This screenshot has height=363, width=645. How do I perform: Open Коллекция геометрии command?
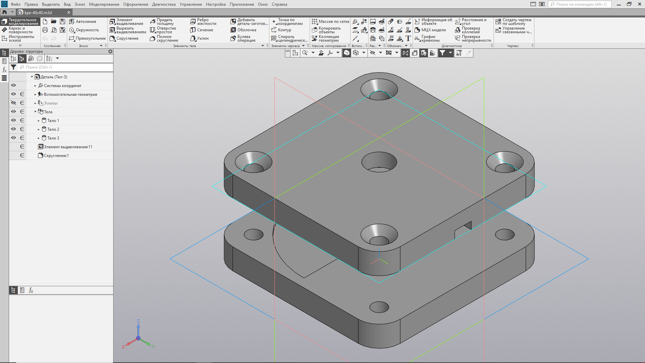click(325, 39)
